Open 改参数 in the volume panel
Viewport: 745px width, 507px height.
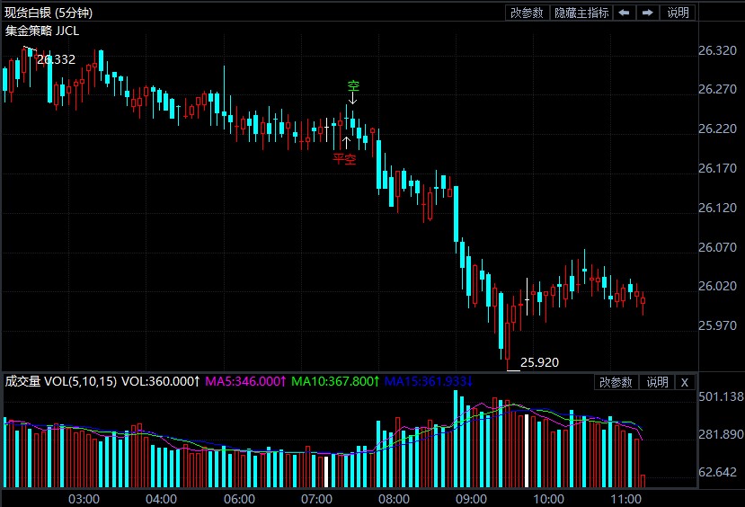click(x=616, y=382)
